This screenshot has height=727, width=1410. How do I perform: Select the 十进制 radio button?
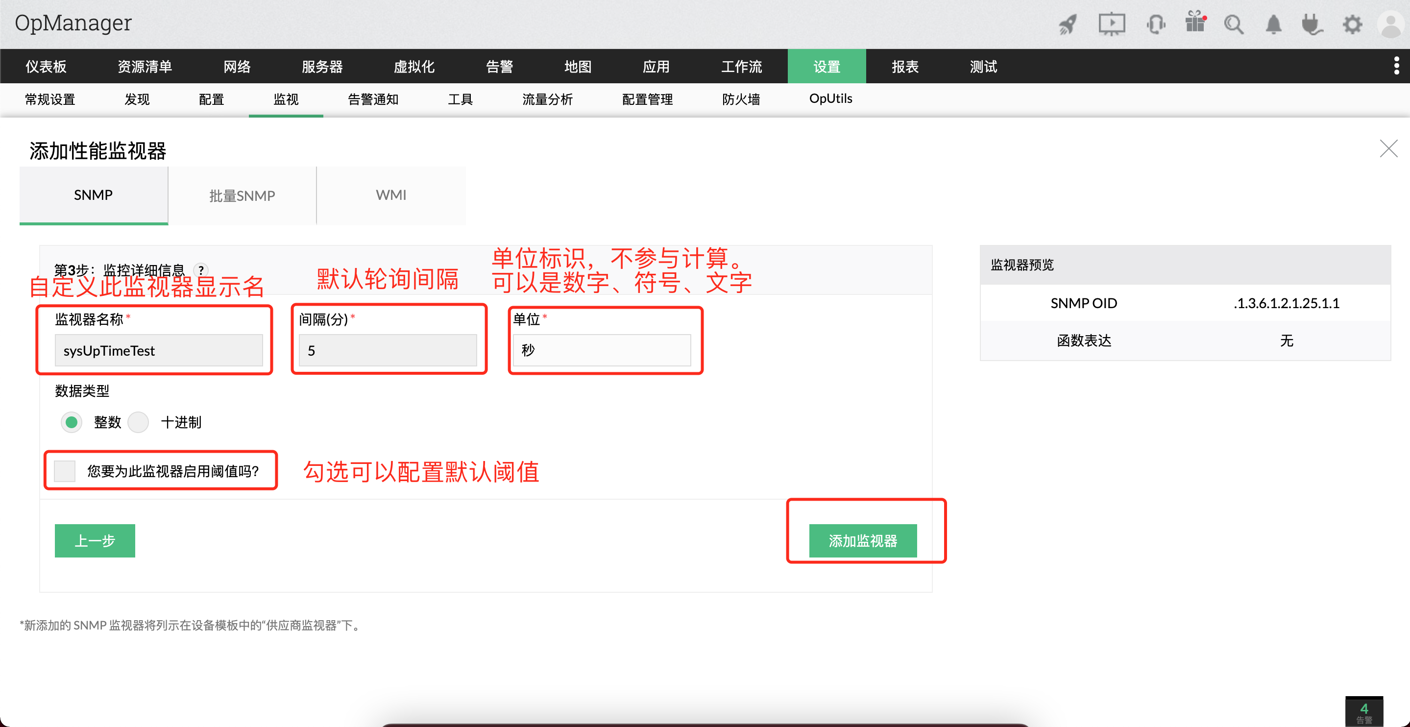pos(138,423)
